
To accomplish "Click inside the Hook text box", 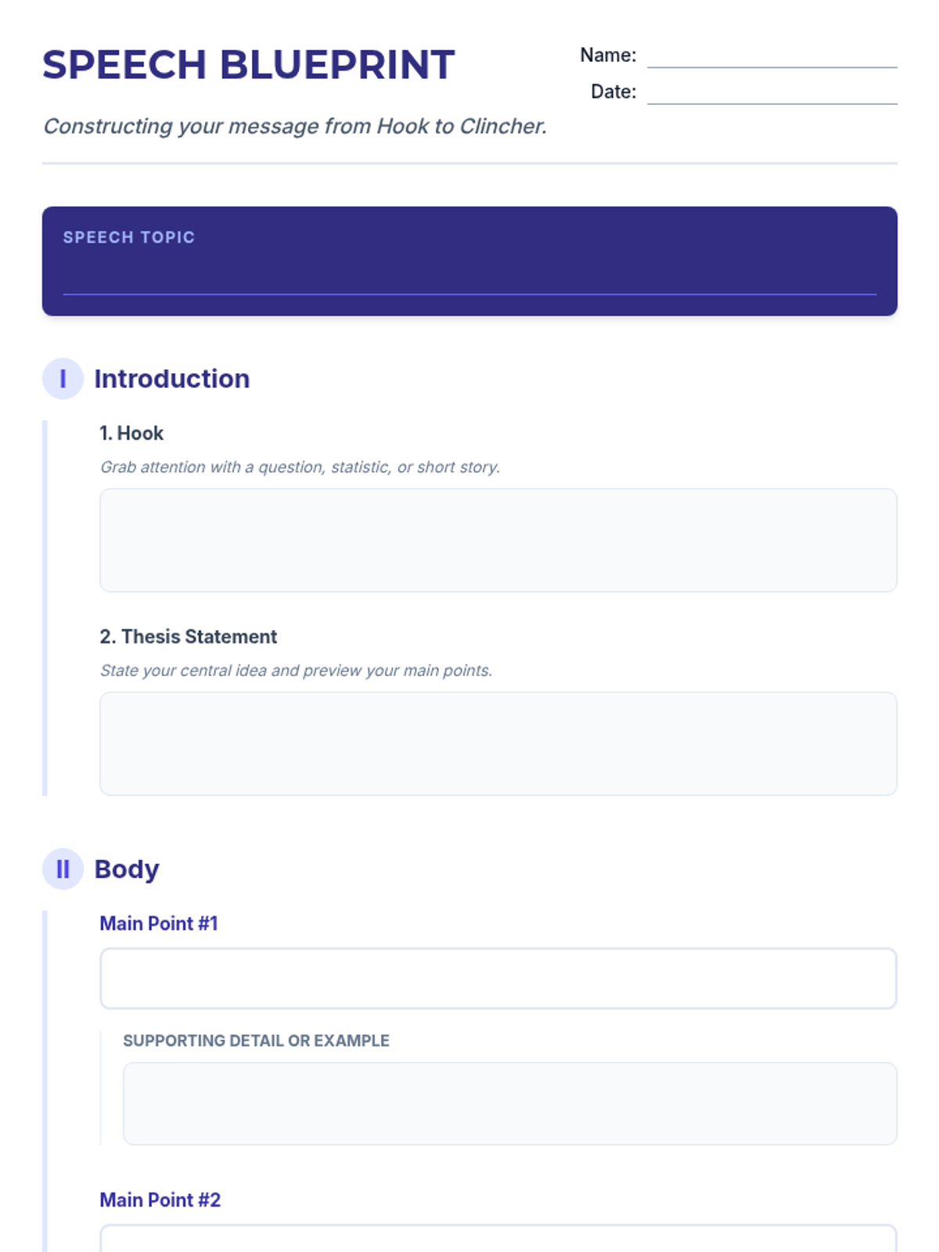I will coord(498,541).
